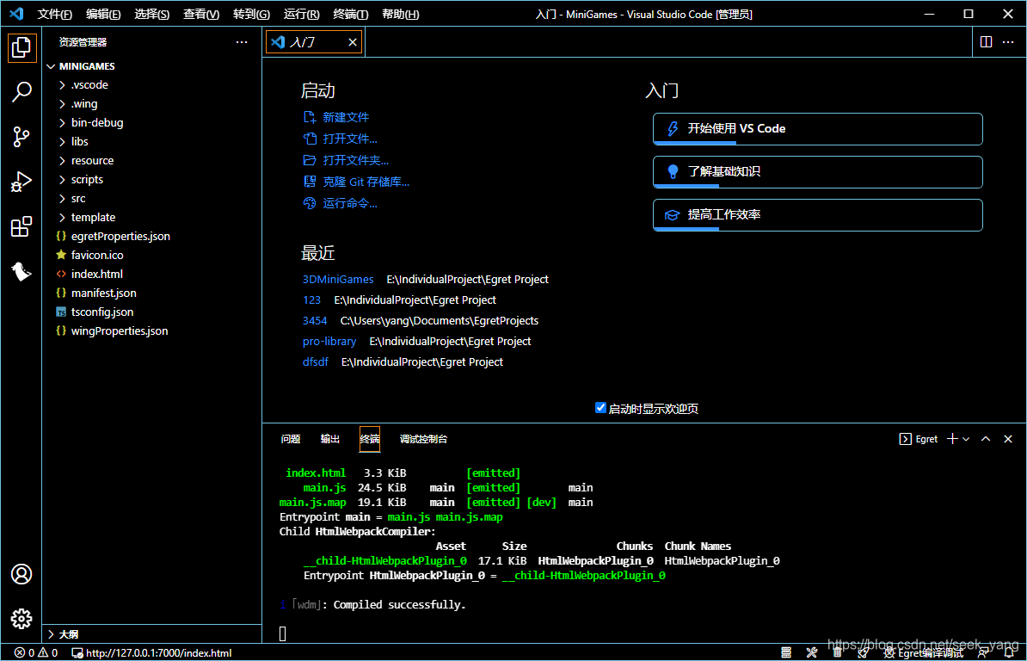Open the Manage gear icon

tap(22, 619)
